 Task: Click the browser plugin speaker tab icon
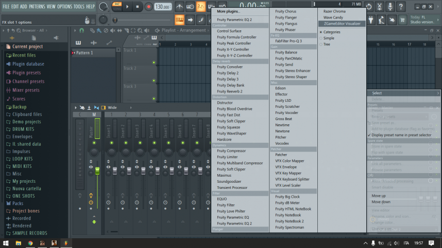coord(56,38)
